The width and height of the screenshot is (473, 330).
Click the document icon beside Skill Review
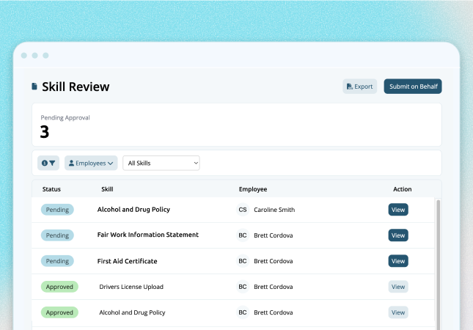pyautogui.click(x=34, y=87)
